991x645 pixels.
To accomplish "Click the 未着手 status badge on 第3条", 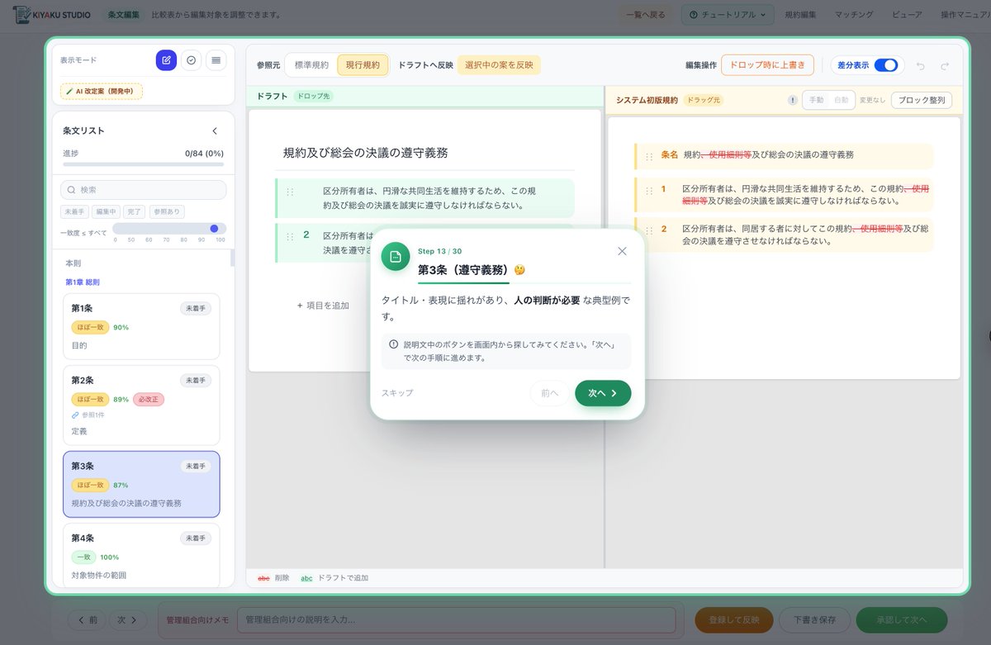I will (196, 466).
